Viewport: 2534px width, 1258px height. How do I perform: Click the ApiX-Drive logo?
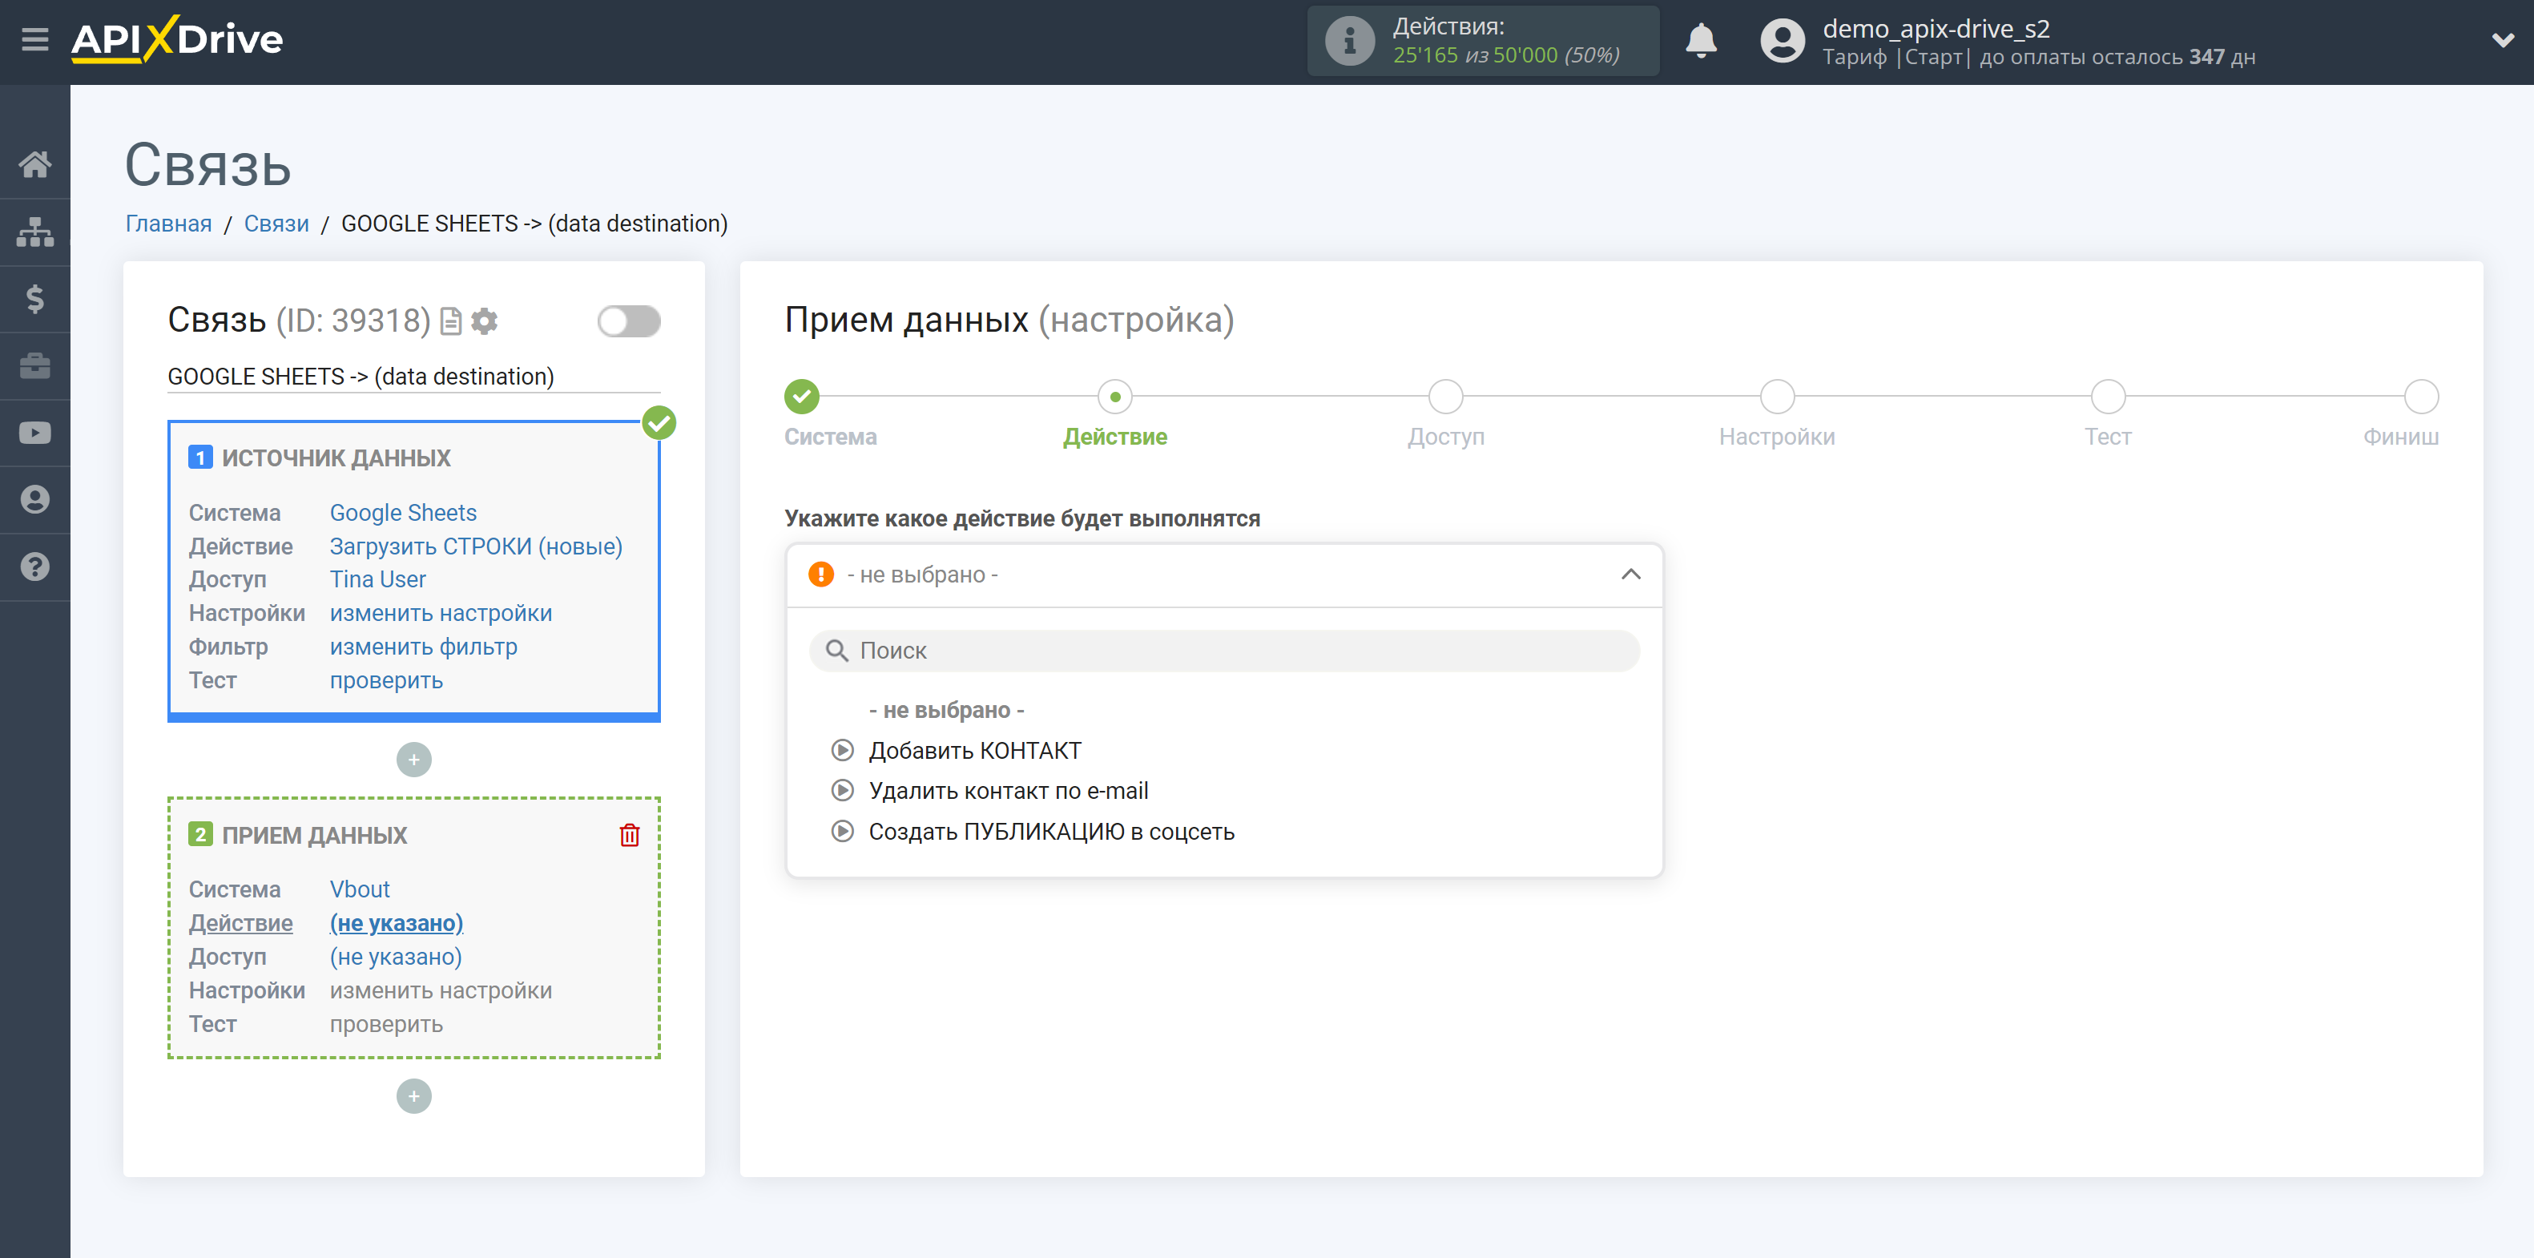tap(177, 39)
